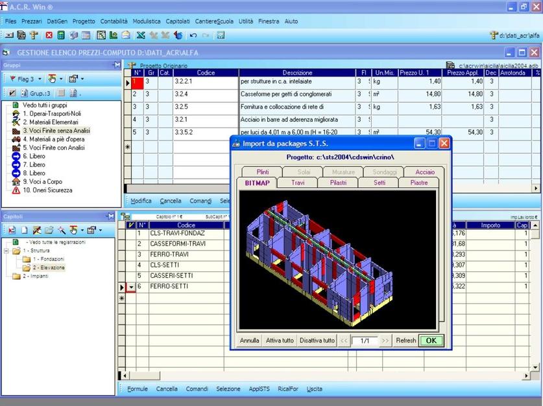Select the '10. Oneri Sicurezza' warning group
This screenshot has height=406, width=543.
(49, 190)
